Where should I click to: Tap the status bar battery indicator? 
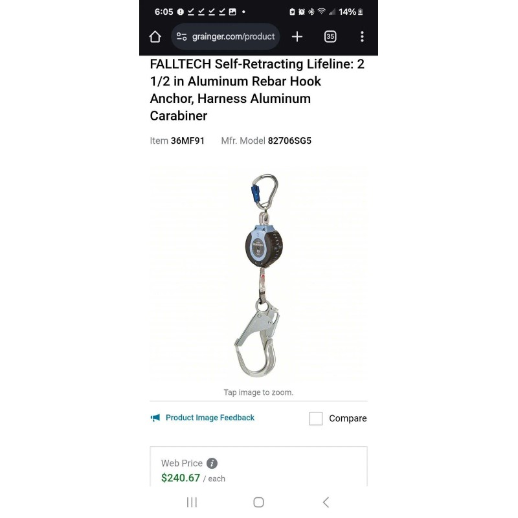click(x=351, y=12)
